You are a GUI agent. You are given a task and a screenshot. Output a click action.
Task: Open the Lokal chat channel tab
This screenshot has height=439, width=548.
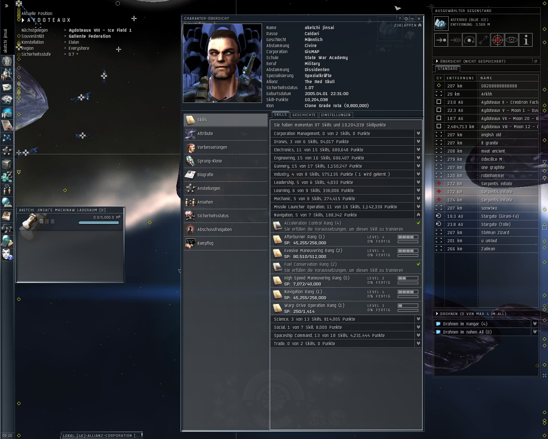pos(101,436)
